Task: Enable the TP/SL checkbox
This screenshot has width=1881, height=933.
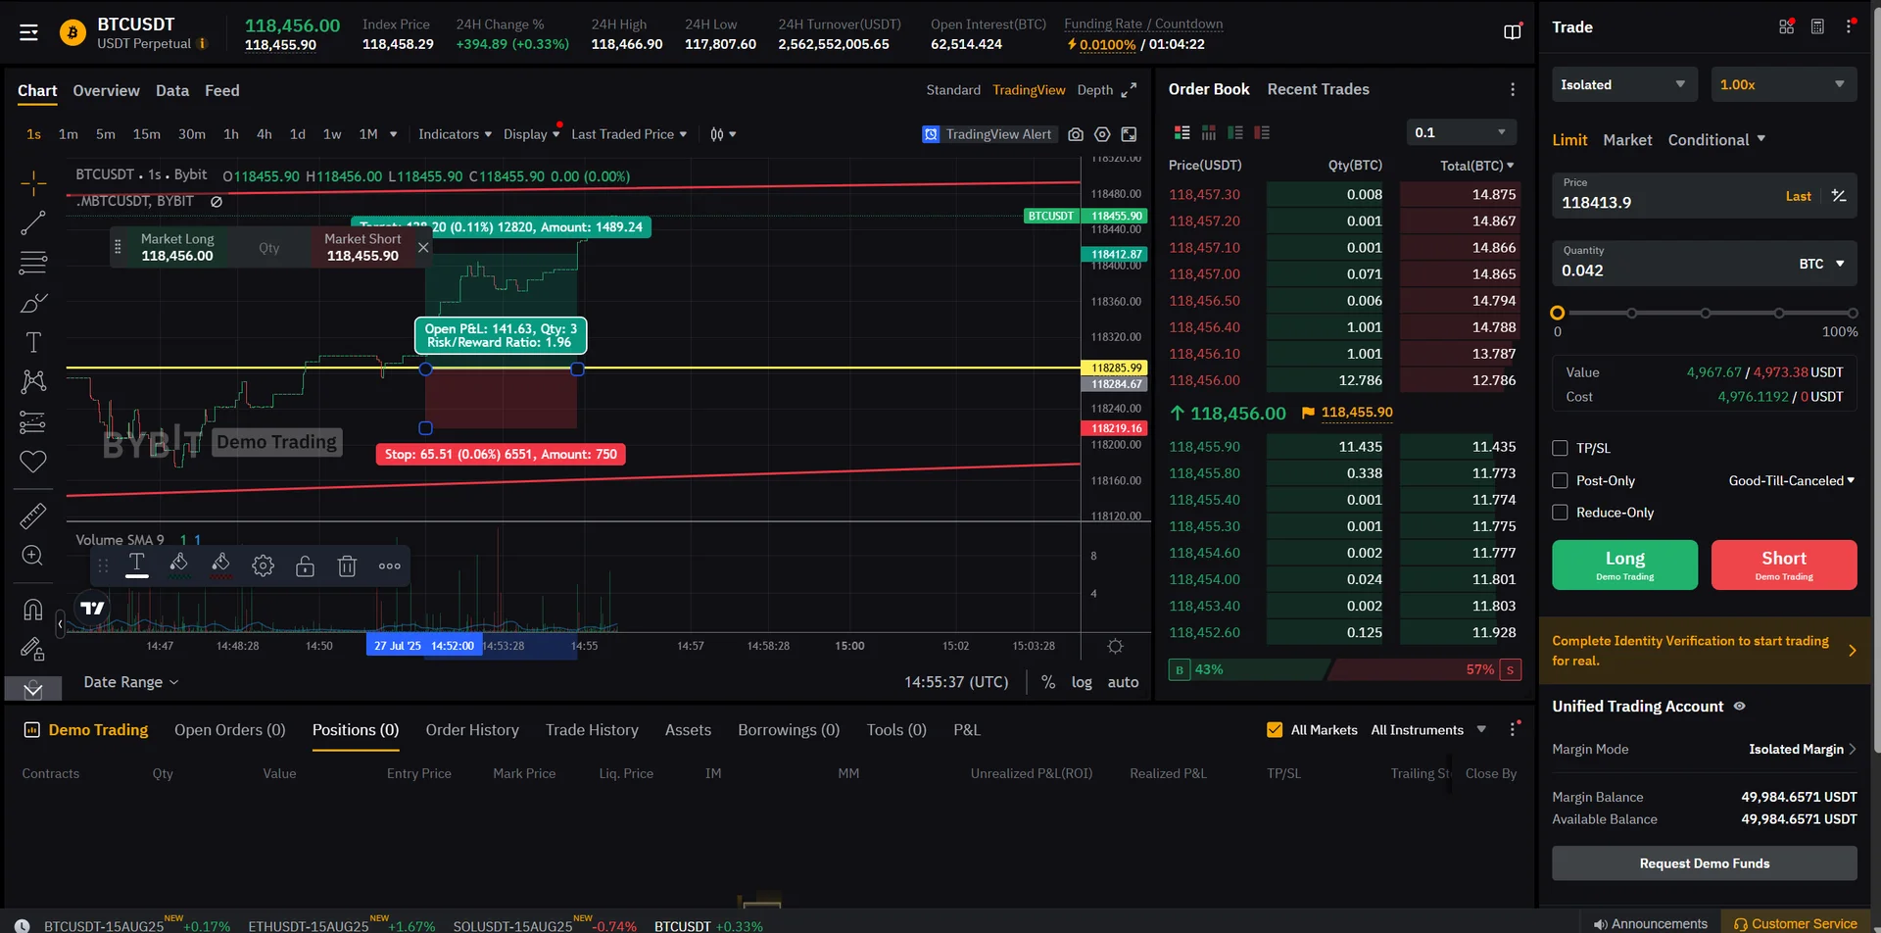Action: point(1560,448)
